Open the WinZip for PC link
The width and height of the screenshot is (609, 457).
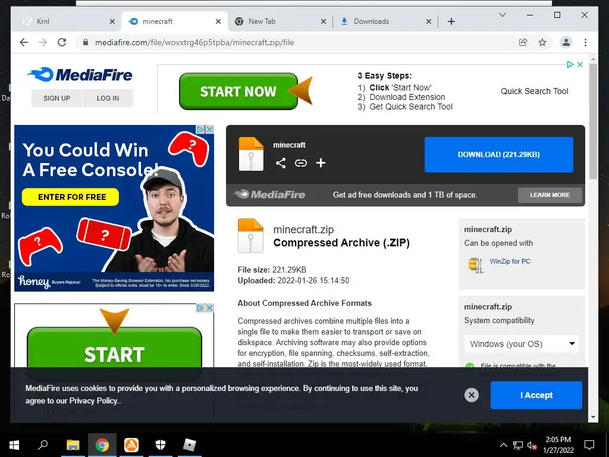click(x=510, y=261)
